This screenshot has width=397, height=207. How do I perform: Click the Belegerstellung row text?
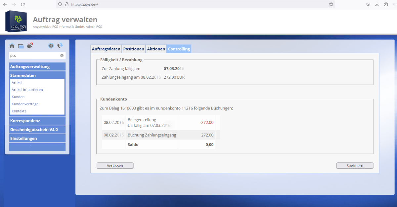(142, 120)
